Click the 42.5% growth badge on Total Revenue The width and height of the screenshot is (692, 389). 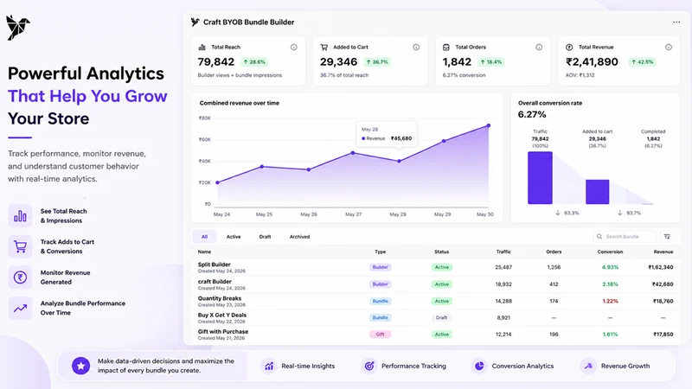tap(642, 62)
